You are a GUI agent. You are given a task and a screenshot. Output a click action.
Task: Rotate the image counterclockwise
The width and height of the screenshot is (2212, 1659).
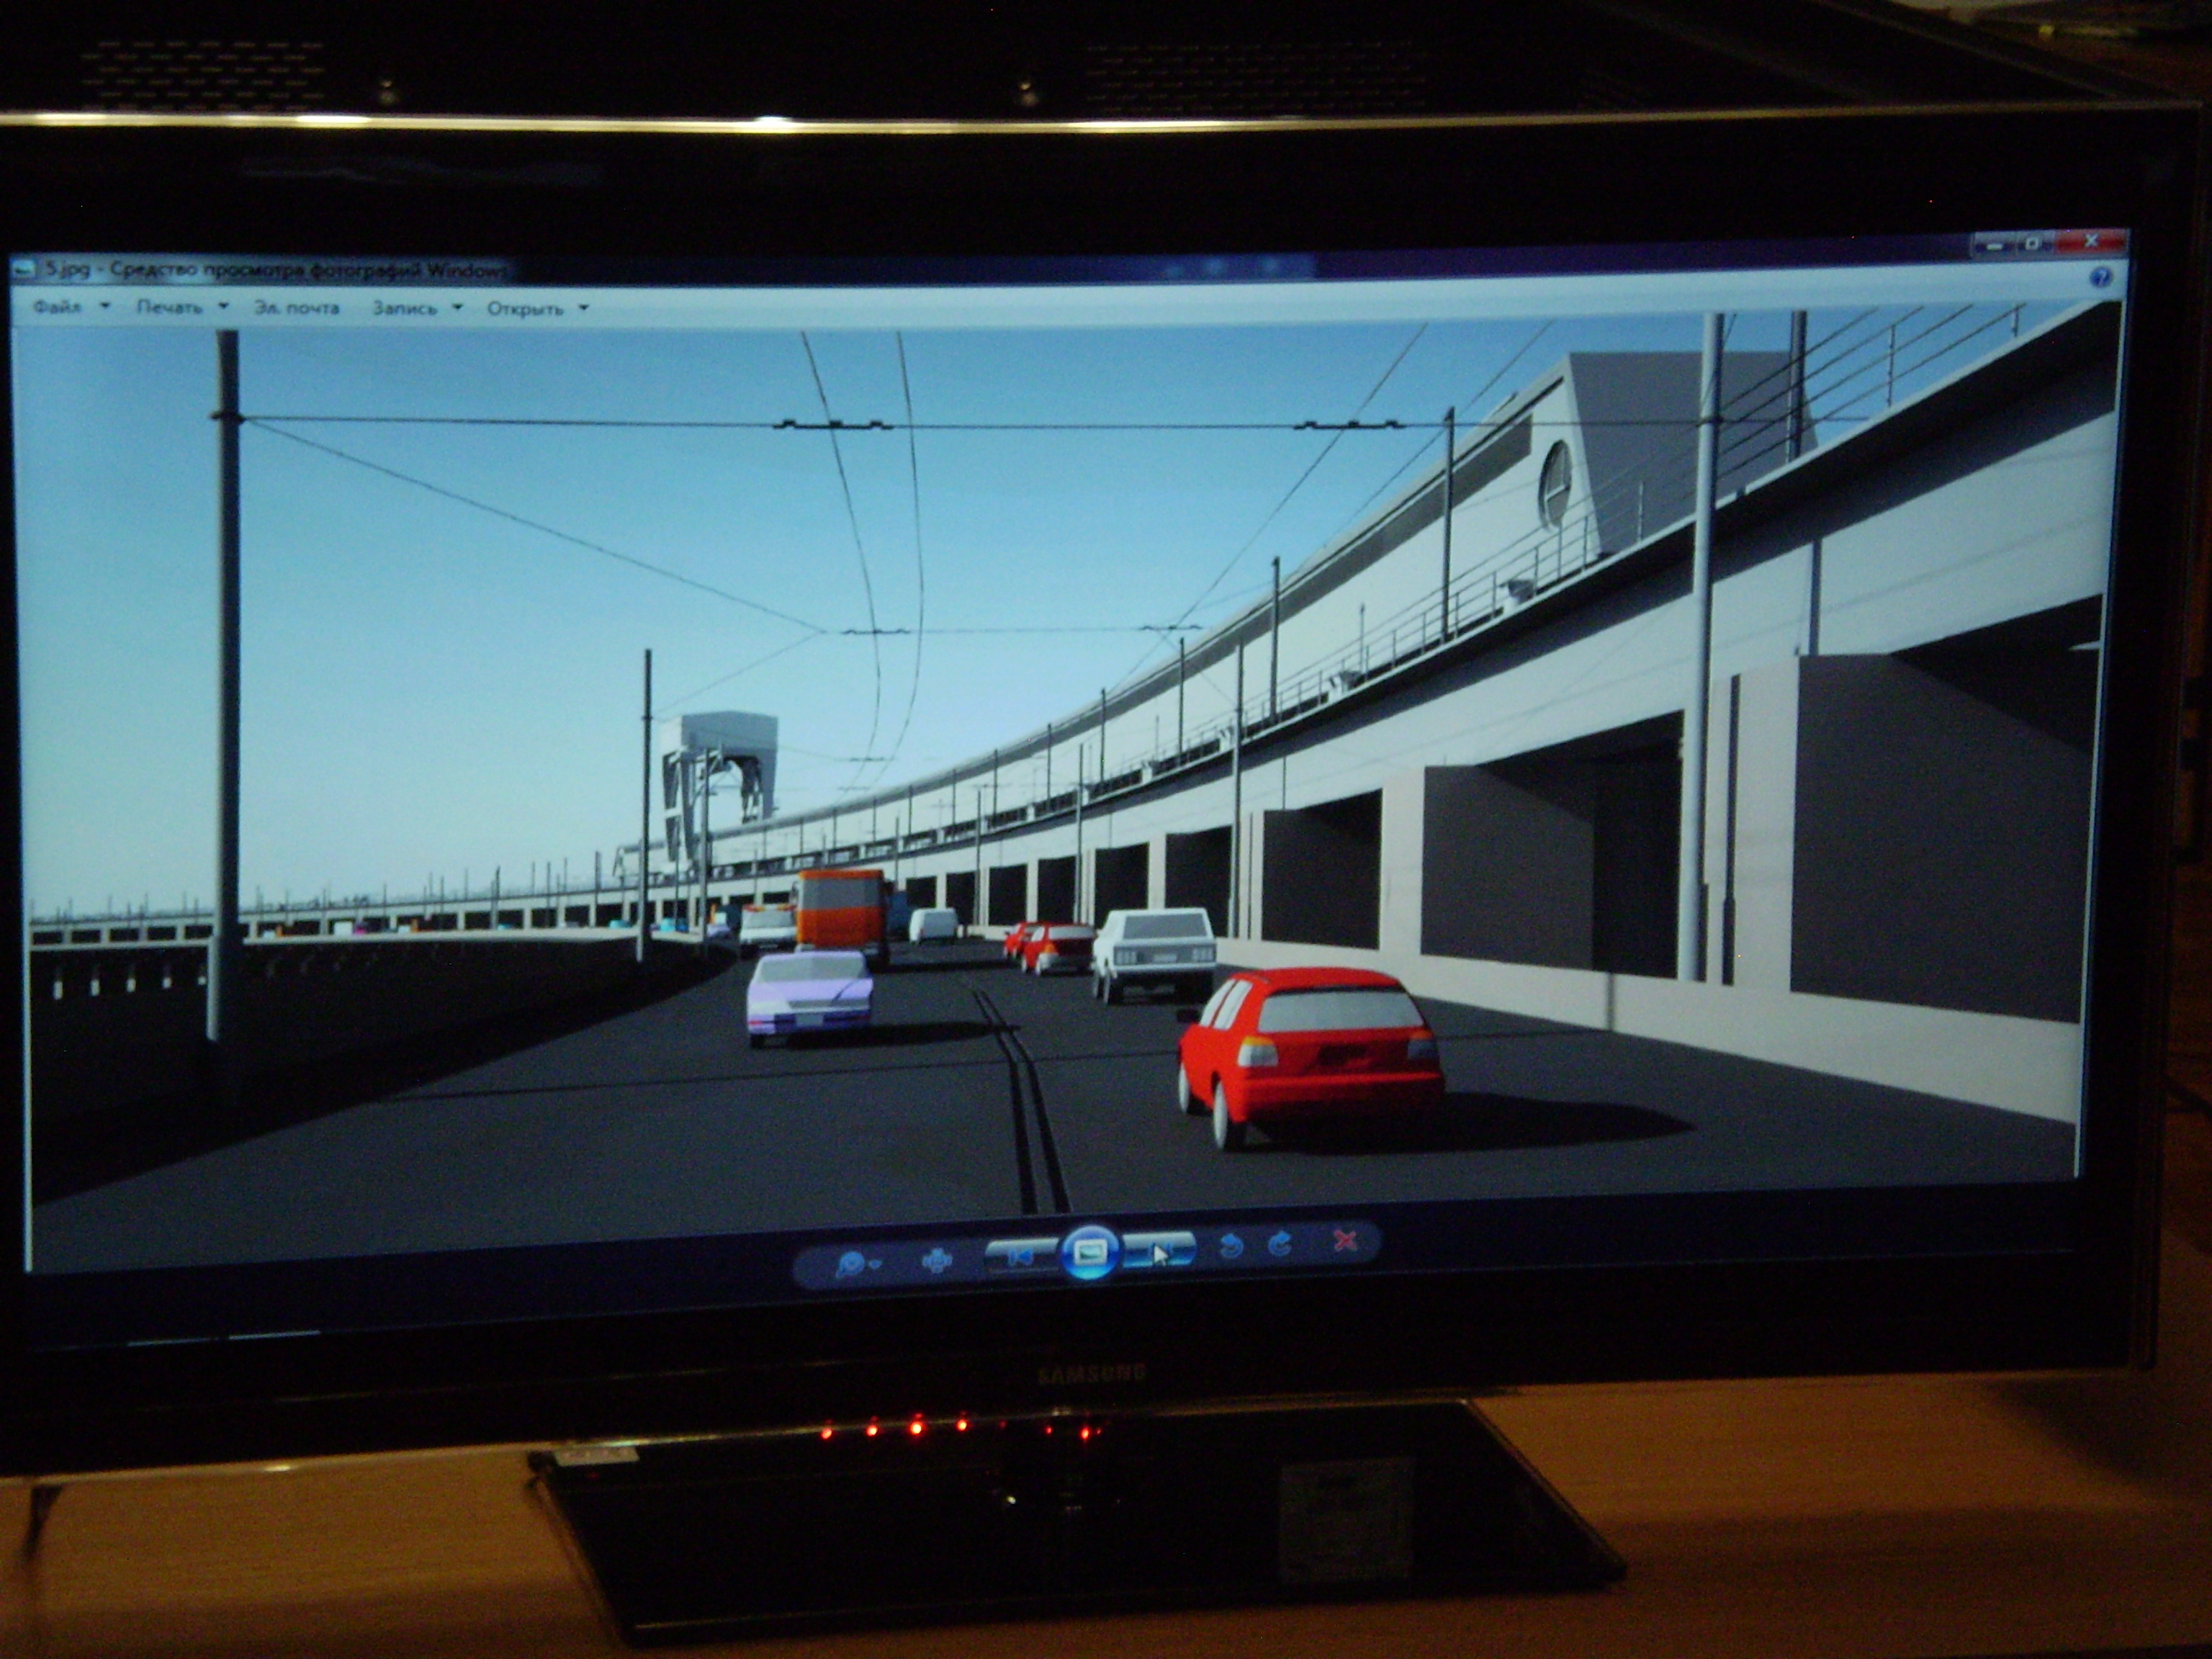[1232, 1247]
